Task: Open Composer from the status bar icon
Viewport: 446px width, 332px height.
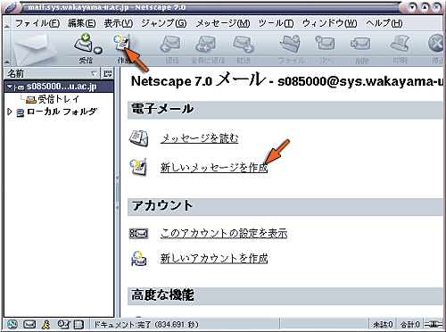Action: tap(63, 324)
